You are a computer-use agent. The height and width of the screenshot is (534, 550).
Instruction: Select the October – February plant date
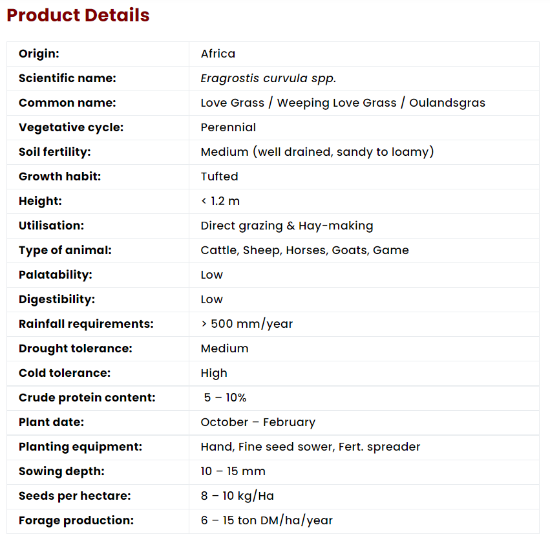[258, 422]
